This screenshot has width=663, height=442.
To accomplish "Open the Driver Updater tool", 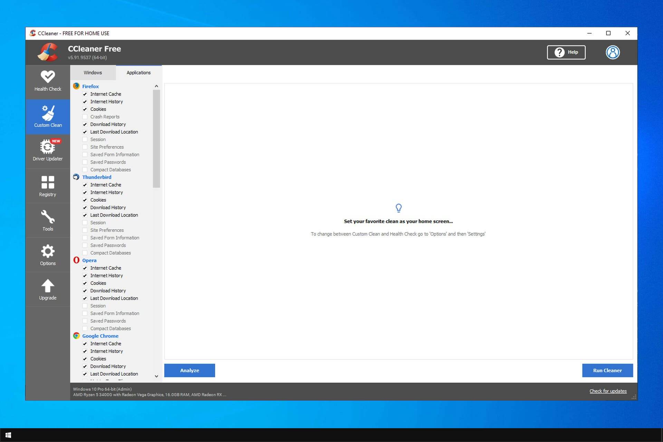I will [48, 151].
